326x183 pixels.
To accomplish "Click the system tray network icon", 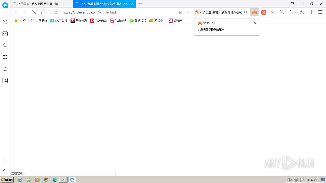I will tap(296, 180).
